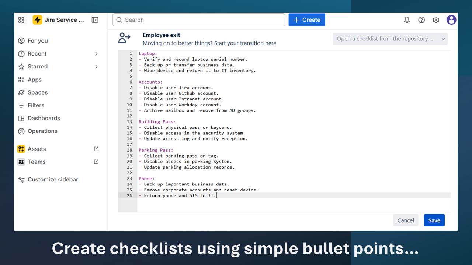This screenshot has width=472, height=265.
Task: Open the checklist repository dropdown
Action: click(x=390, y=39)
